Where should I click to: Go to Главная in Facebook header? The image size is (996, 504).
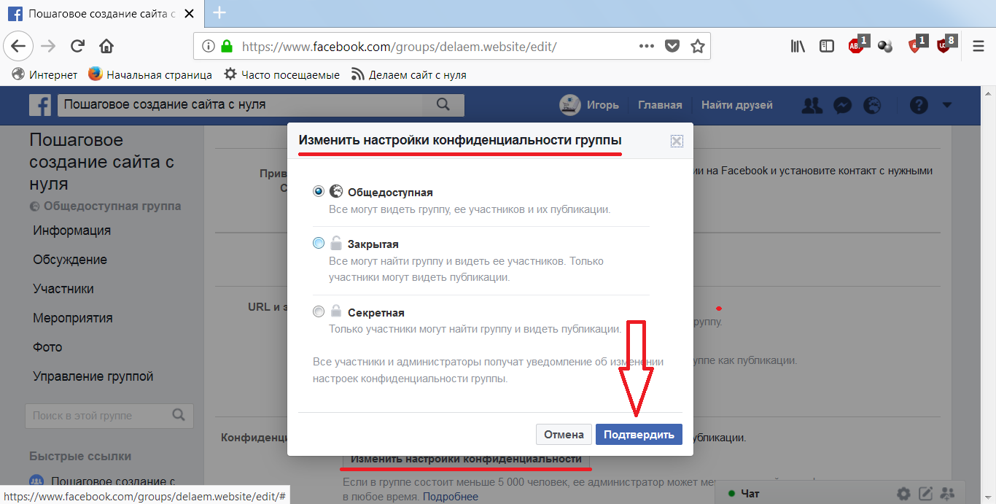click(660, 105)
